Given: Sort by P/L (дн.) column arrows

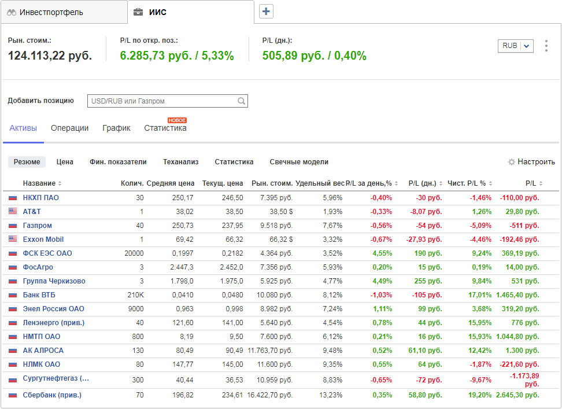Looking at the screenshot, I should (x=441, y=183).
